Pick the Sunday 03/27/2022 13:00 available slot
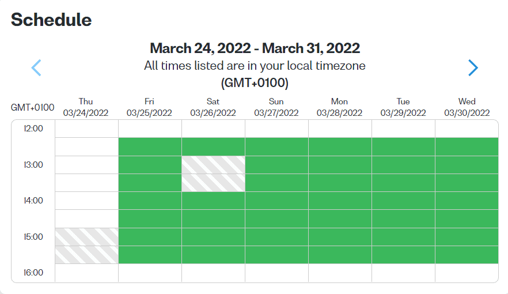 tap(276, 165)
